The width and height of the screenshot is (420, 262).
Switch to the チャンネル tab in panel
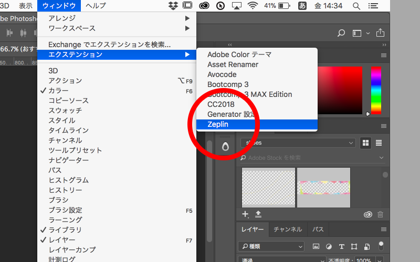(288, 230)
